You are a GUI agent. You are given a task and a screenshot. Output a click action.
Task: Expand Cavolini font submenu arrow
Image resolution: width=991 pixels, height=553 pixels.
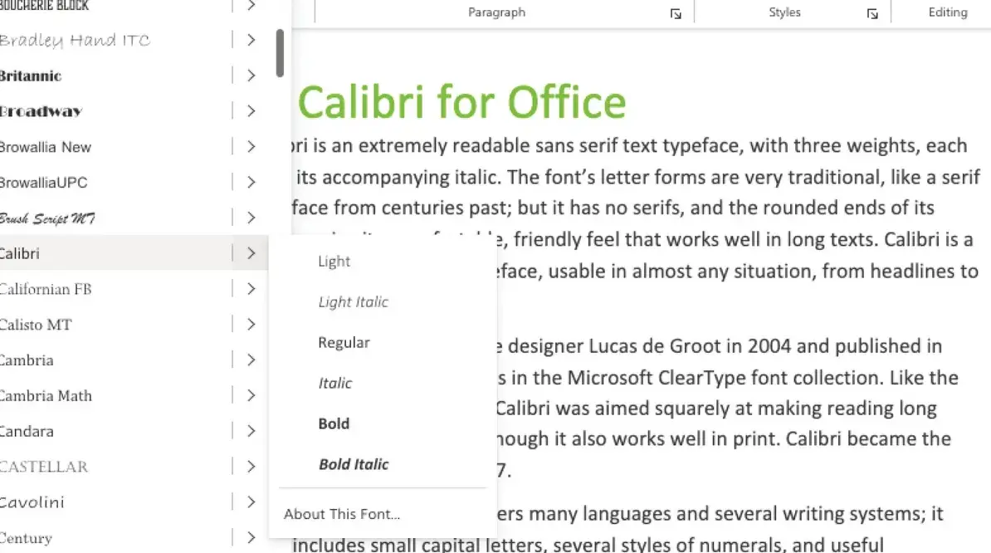coord(251,502)
